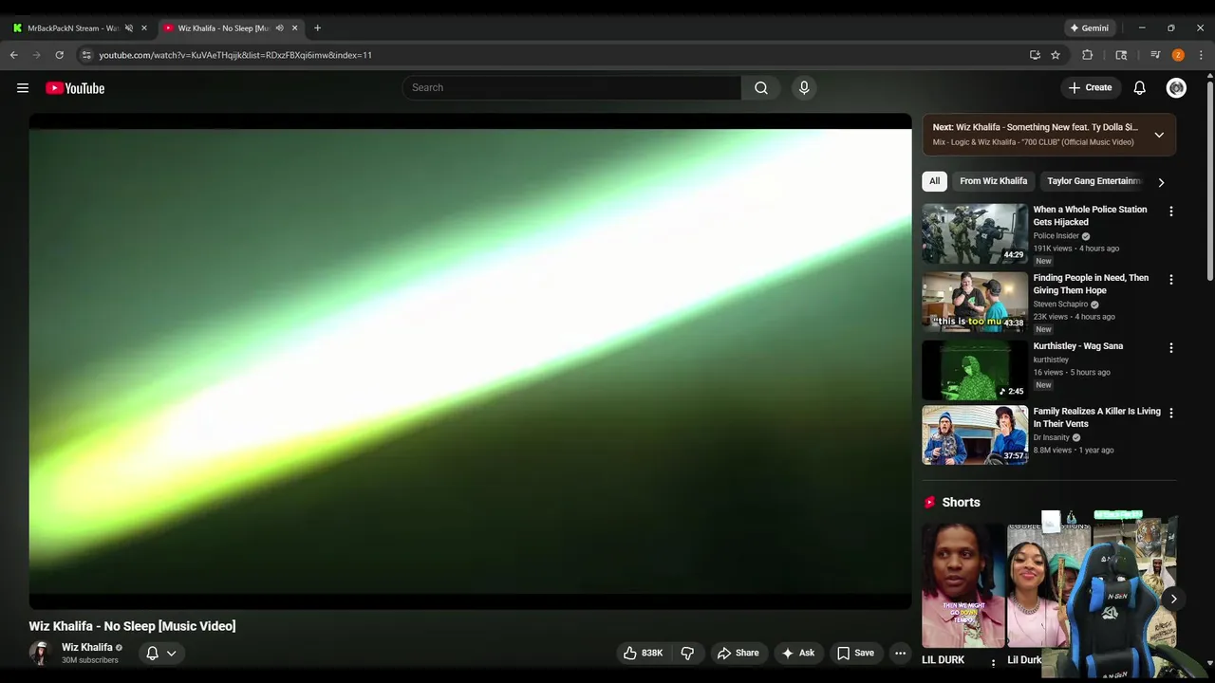Open options for LIL DURK short
1215x683 pixels.
click(x=994, y=662)
